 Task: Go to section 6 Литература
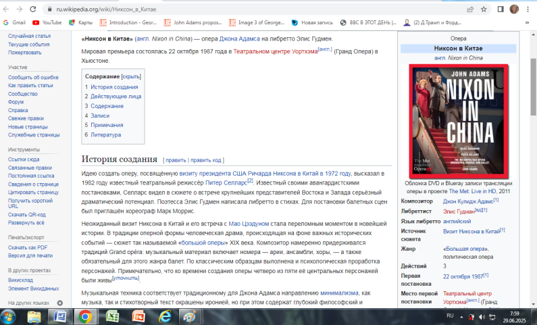point(103,134)
